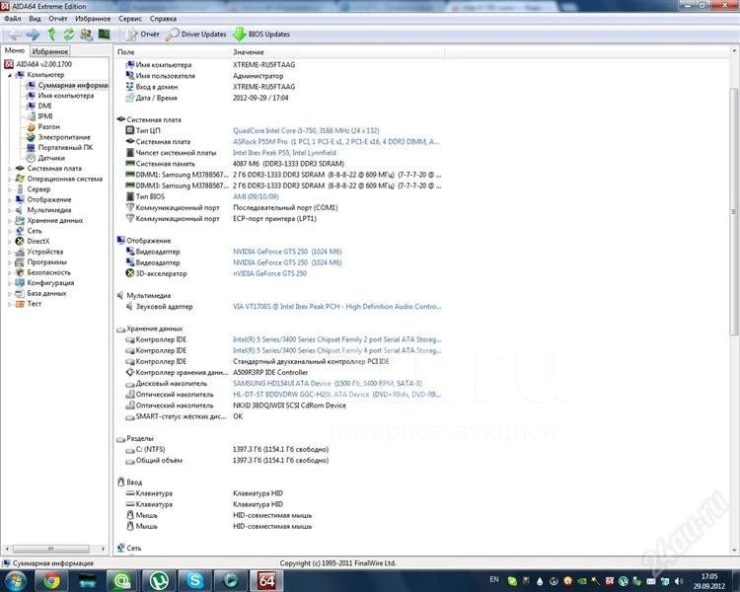Expand the Сеть tree node

tap(10, 231)
